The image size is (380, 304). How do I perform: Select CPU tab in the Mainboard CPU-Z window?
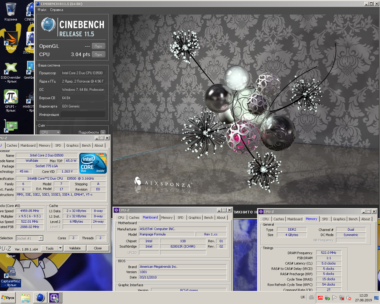click(121, 218)
